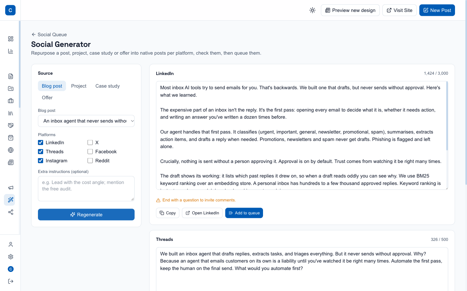Go back to Social Queue
The height and width of the screenshot is (291, 467).
49,35
